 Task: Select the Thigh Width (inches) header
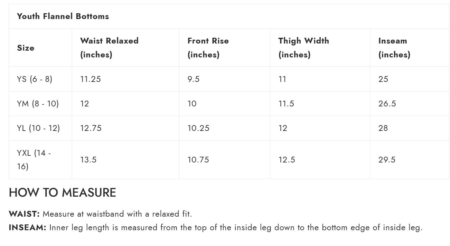click(x=304, y=48)
